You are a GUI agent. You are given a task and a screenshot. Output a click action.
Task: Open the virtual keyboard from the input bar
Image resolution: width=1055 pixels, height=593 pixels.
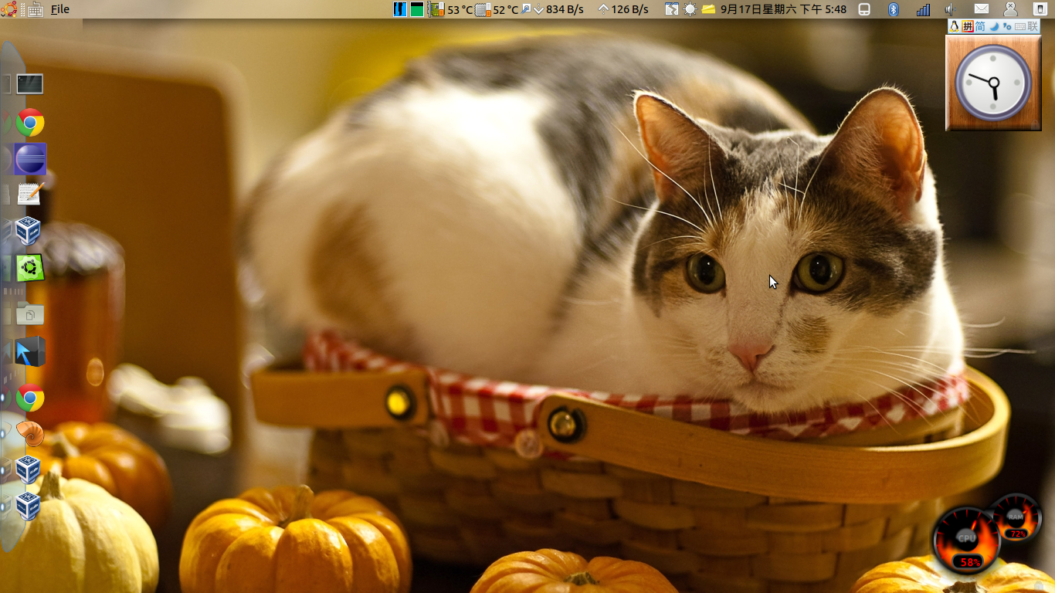pos(1019,26)
